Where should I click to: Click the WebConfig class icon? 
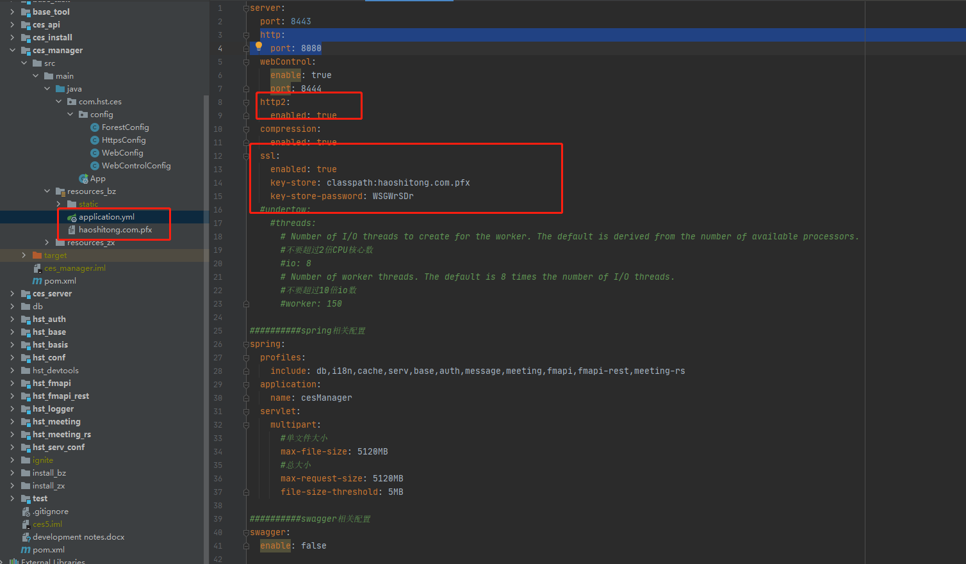pyautogui.click(x=95, y=153)
